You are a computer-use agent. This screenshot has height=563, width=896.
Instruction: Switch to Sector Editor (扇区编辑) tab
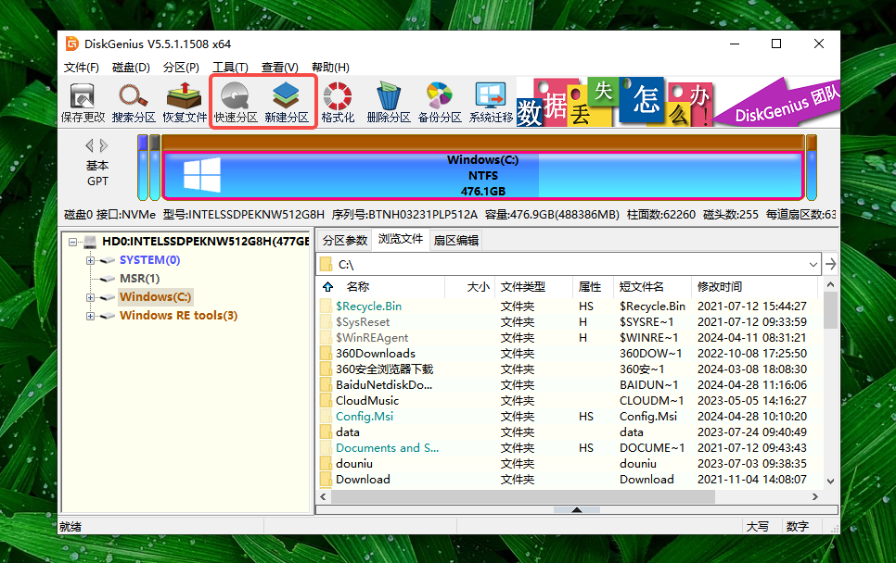[455, 240]
